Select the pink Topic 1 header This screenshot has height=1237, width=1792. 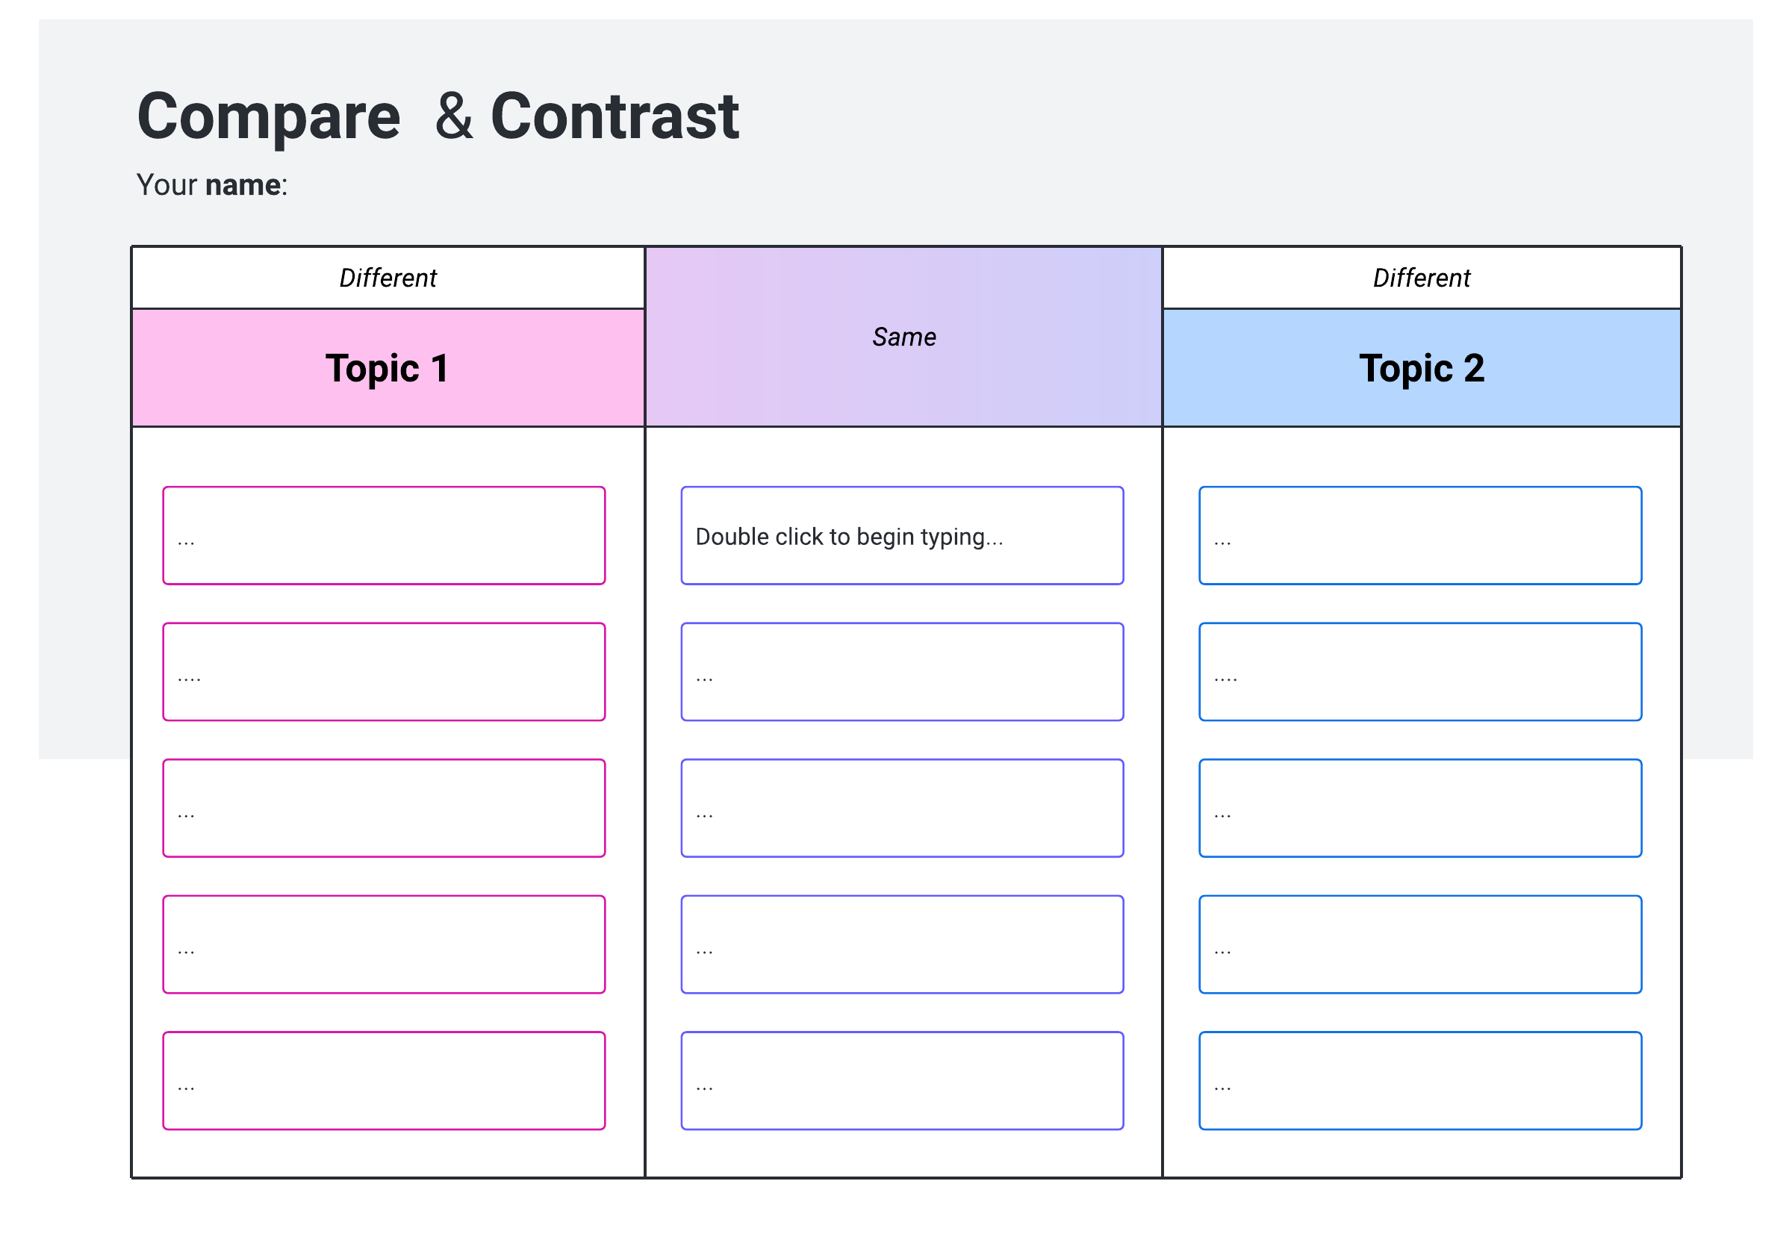click(x=388, y=368)
